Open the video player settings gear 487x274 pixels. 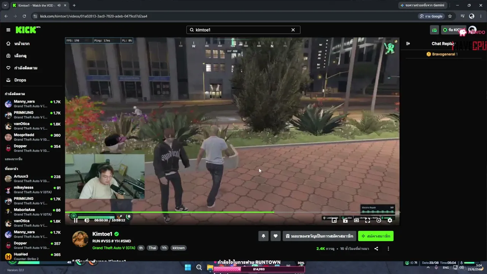click(x=390, y=220)
